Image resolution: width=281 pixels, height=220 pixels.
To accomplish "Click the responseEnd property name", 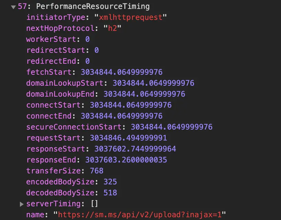I will 51,160.
